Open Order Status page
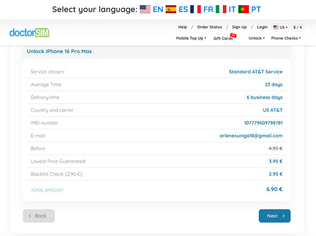316x236 pixels. 210,27
